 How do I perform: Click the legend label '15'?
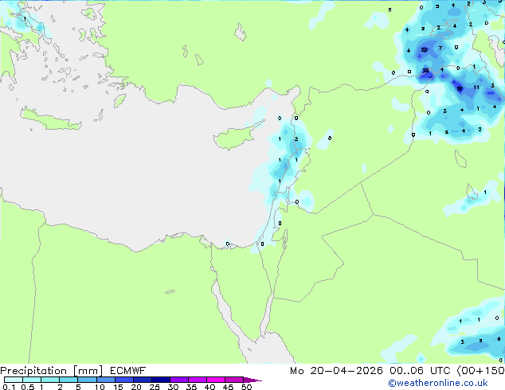click(x=118, y=387)
